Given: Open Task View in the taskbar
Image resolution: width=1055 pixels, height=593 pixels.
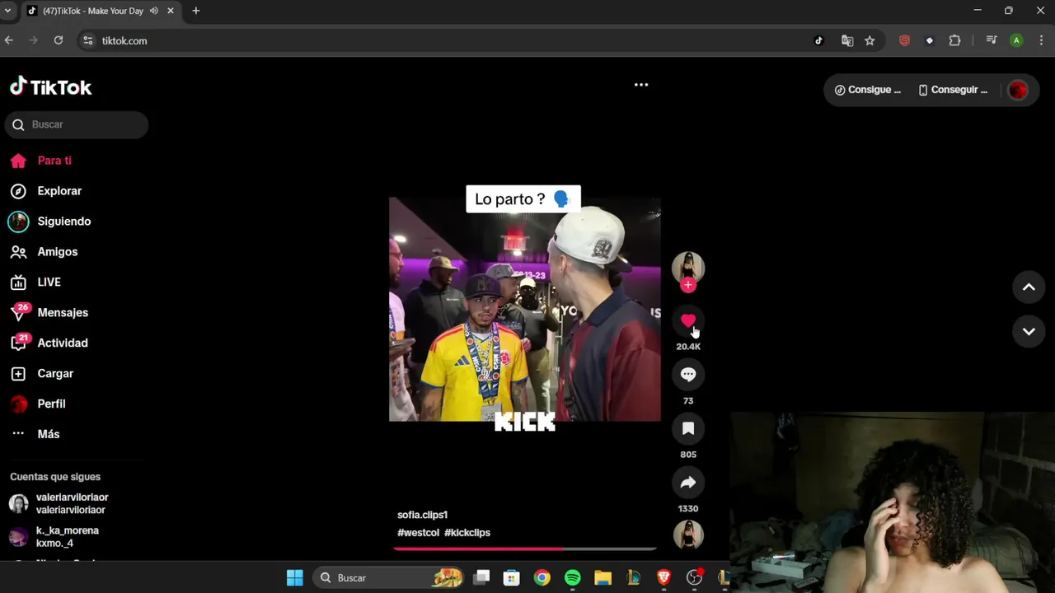Looking at the screenshot, I should 482,577.
